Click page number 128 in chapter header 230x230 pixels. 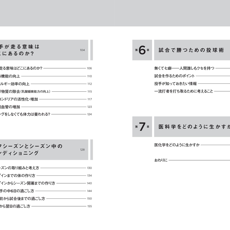pos(82,149)
